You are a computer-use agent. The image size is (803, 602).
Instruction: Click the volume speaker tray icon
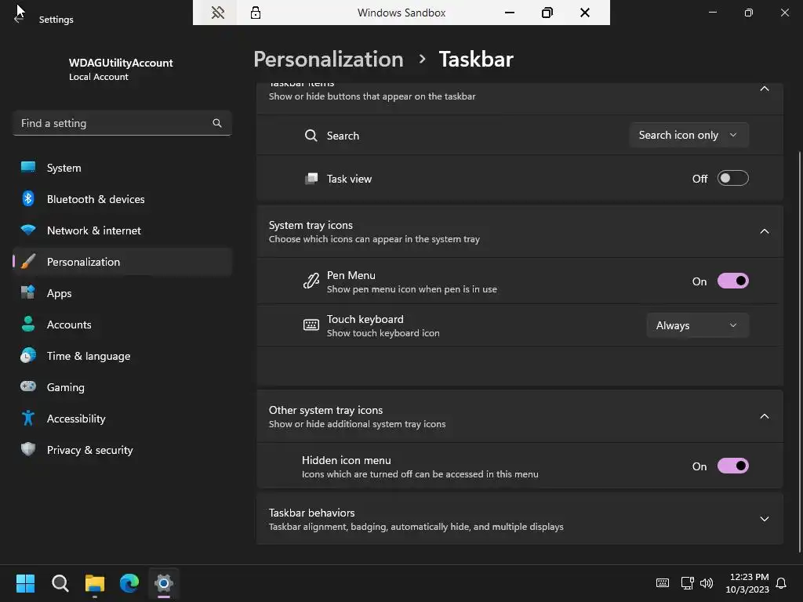707,582
